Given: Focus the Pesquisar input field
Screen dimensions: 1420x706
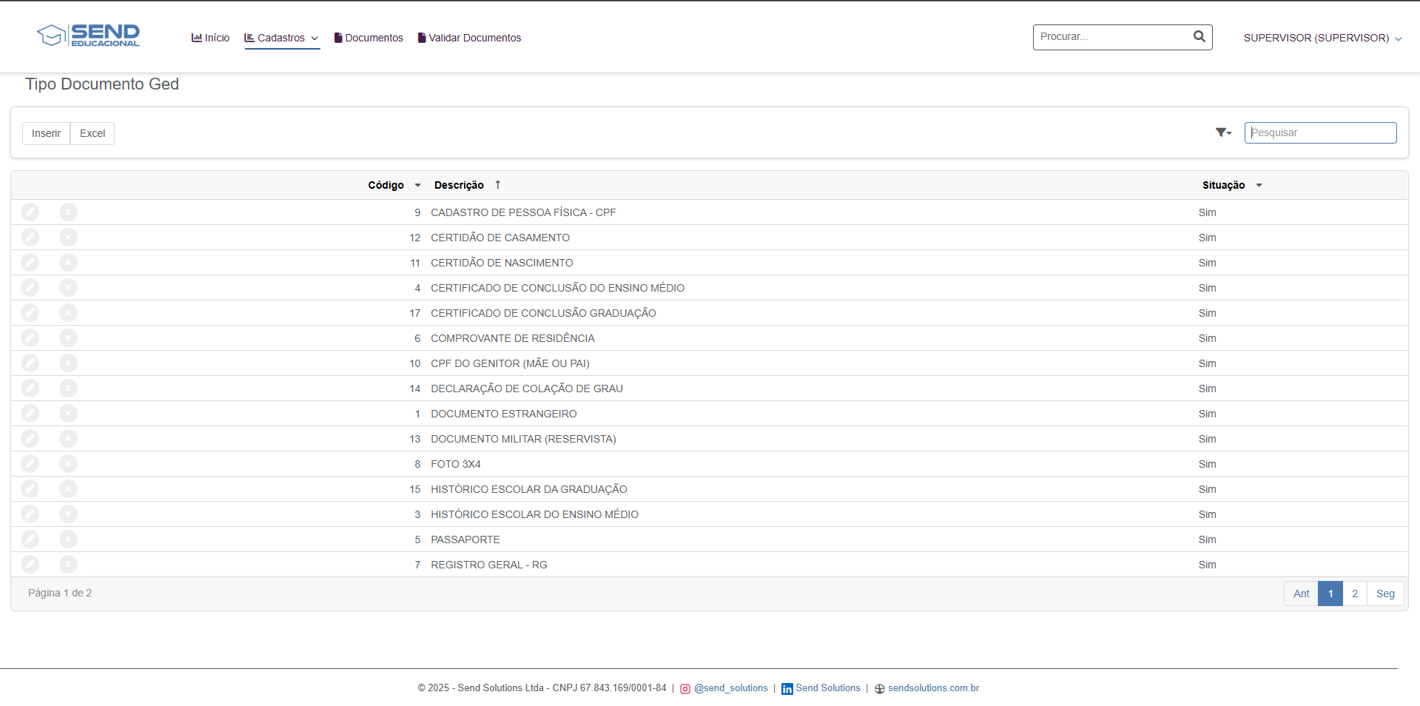Looking at the screenshot, I should click(1320, 132).
